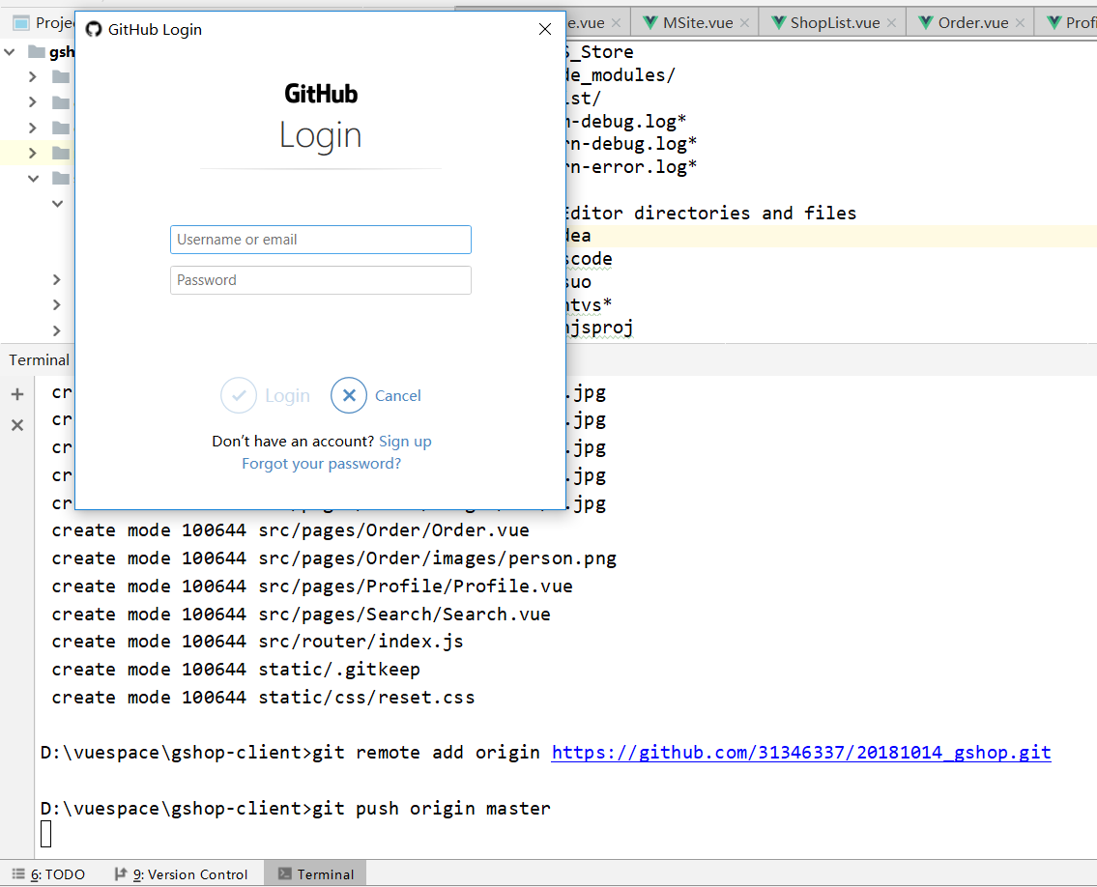
Task: Collapse the gsh project root node
Action: [10, 52]
